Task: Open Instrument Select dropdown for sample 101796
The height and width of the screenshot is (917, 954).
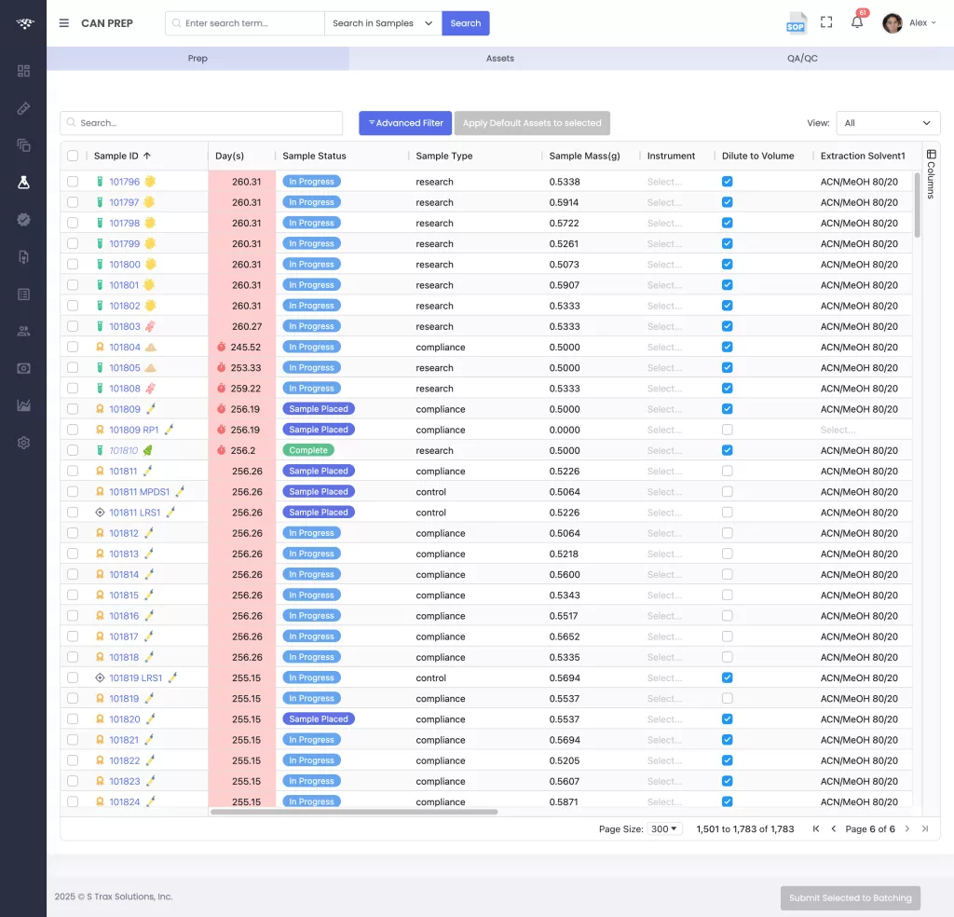Action: (664, 182)
